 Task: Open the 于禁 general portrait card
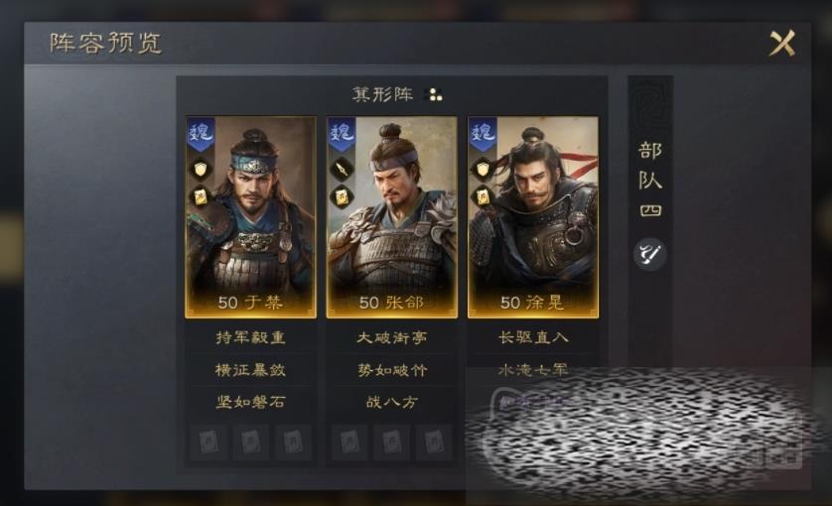pos(250,217)
